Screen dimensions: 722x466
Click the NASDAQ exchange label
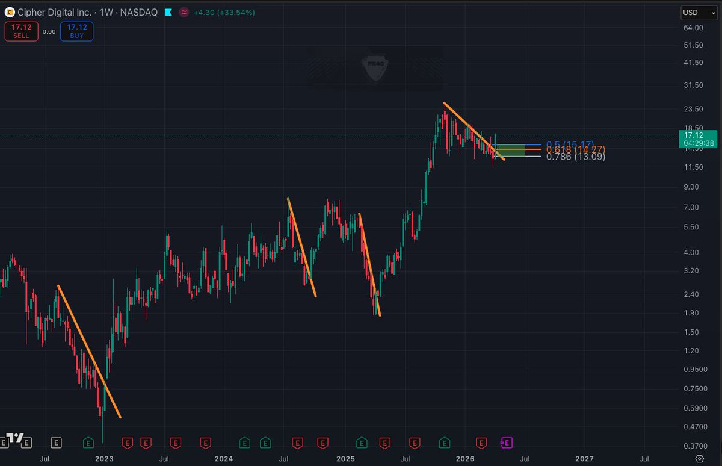tap(140, 12)
